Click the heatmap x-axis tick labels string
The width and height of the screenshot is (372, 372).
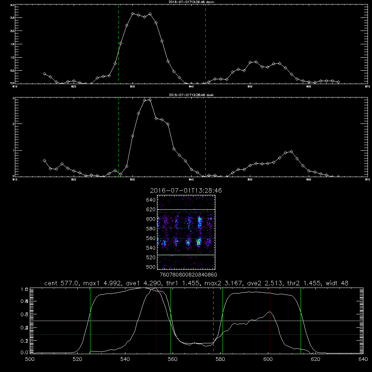click(188, 275)
